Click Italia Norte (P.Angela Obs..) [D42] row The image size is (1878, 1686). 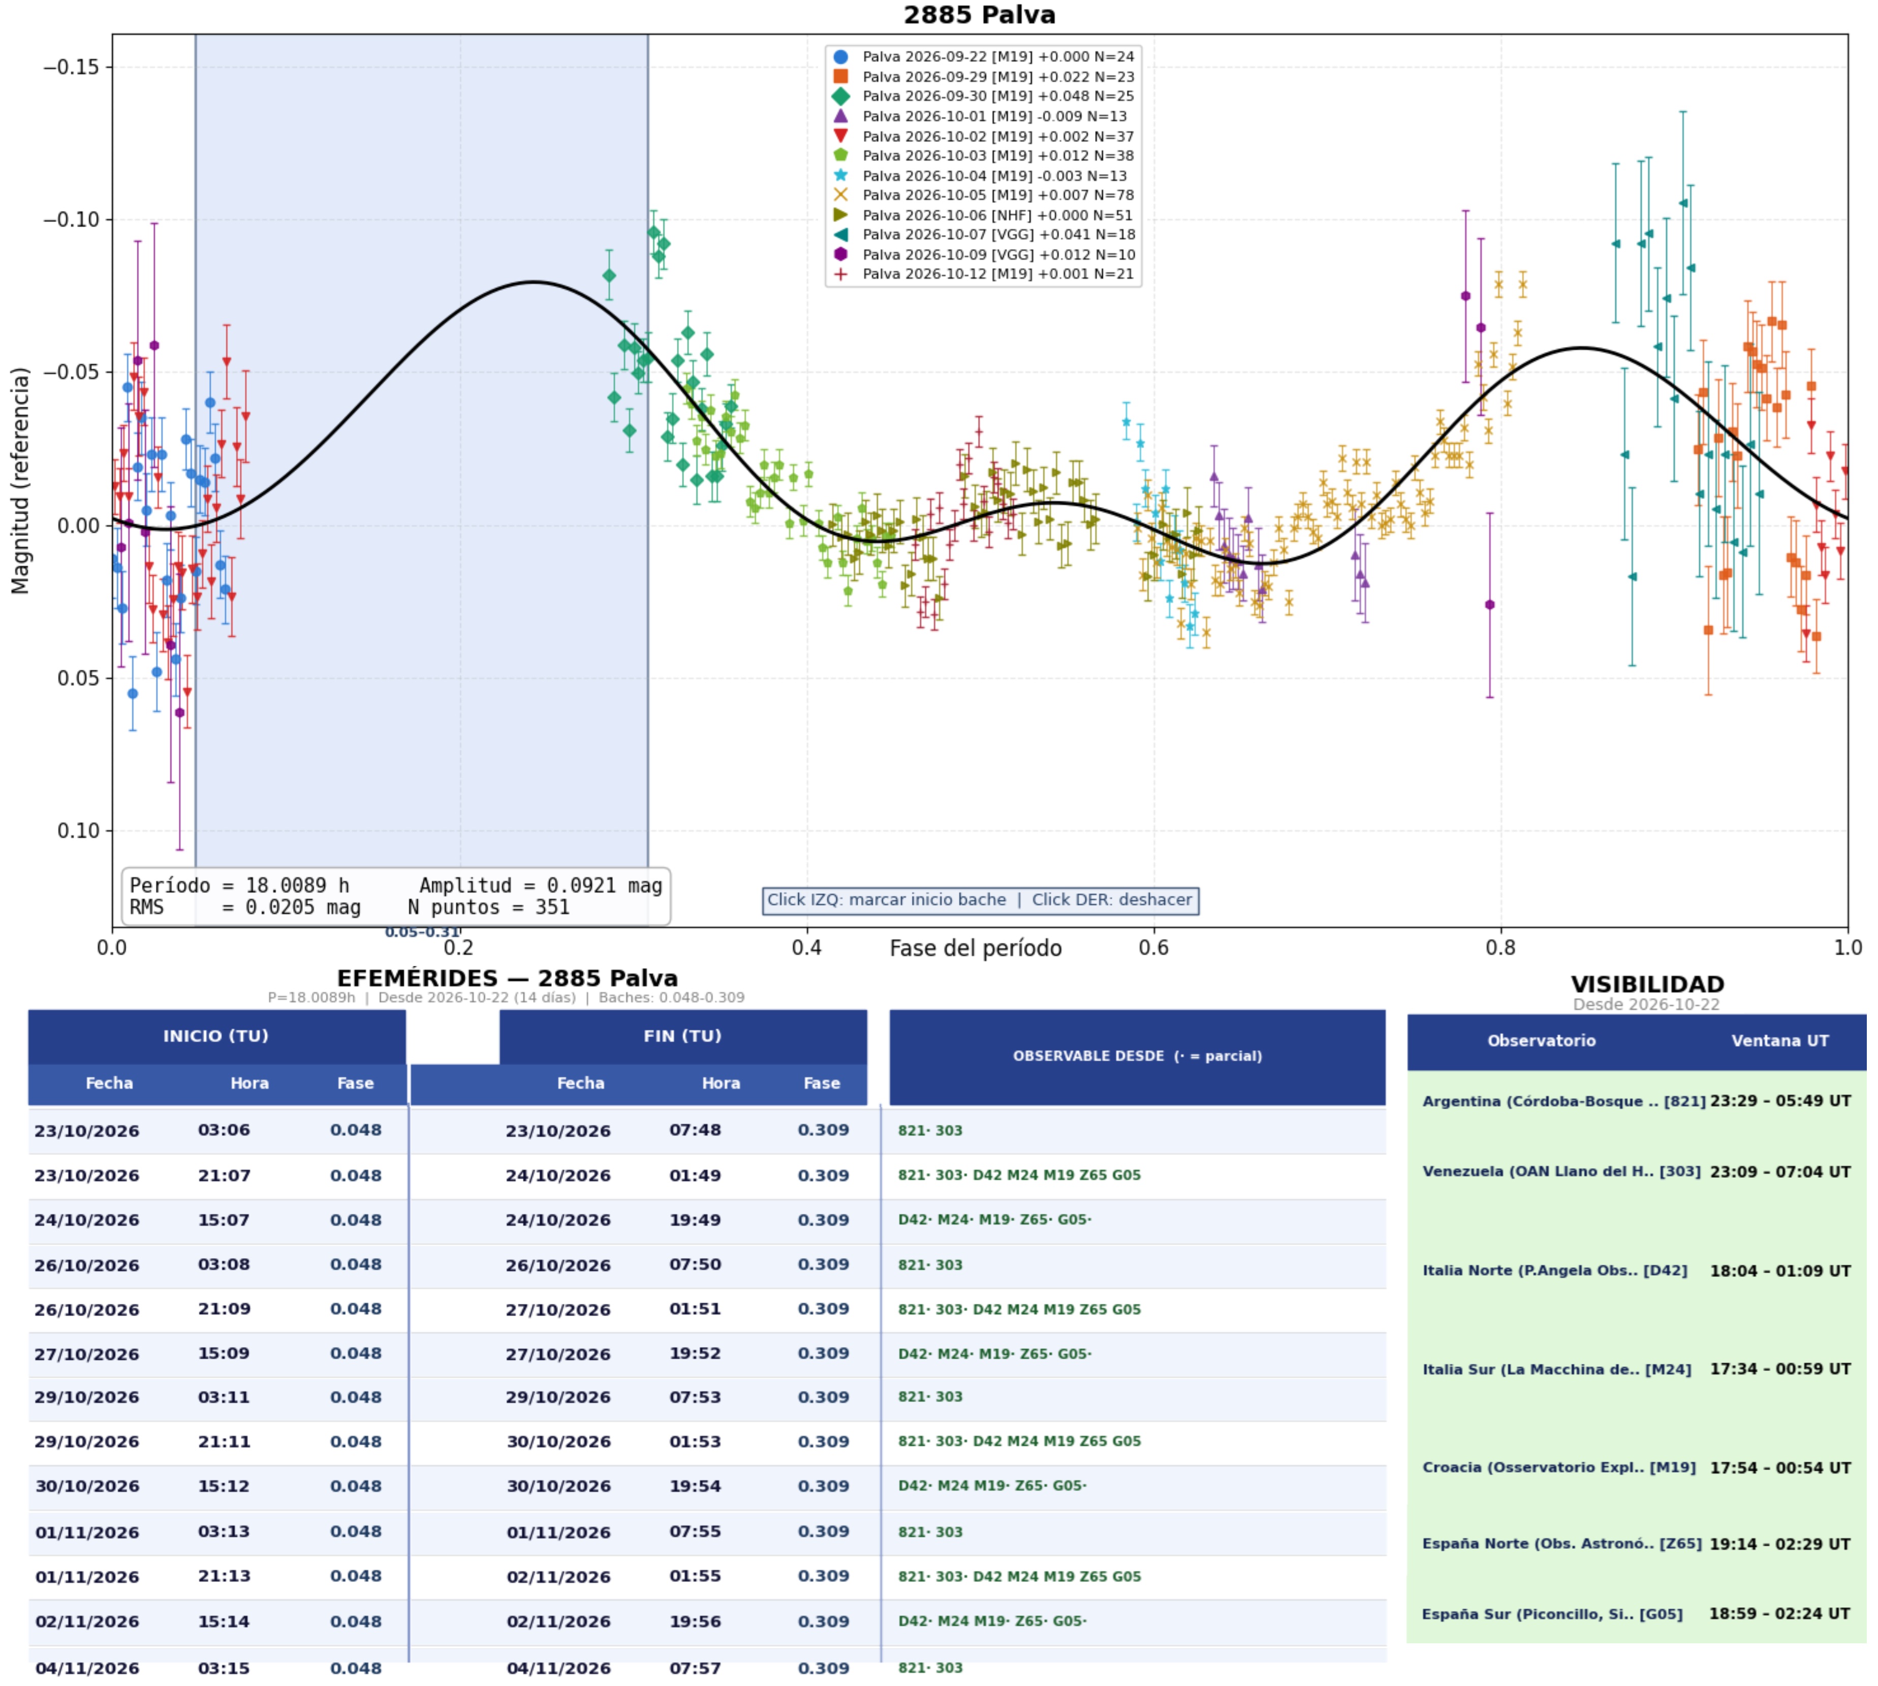(1636, 1271)
